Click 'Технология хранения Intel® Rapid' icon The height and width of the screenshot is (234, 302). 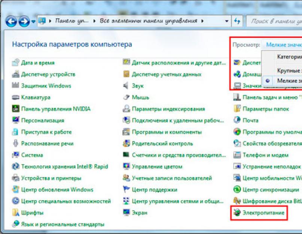[x=16, y=166]
